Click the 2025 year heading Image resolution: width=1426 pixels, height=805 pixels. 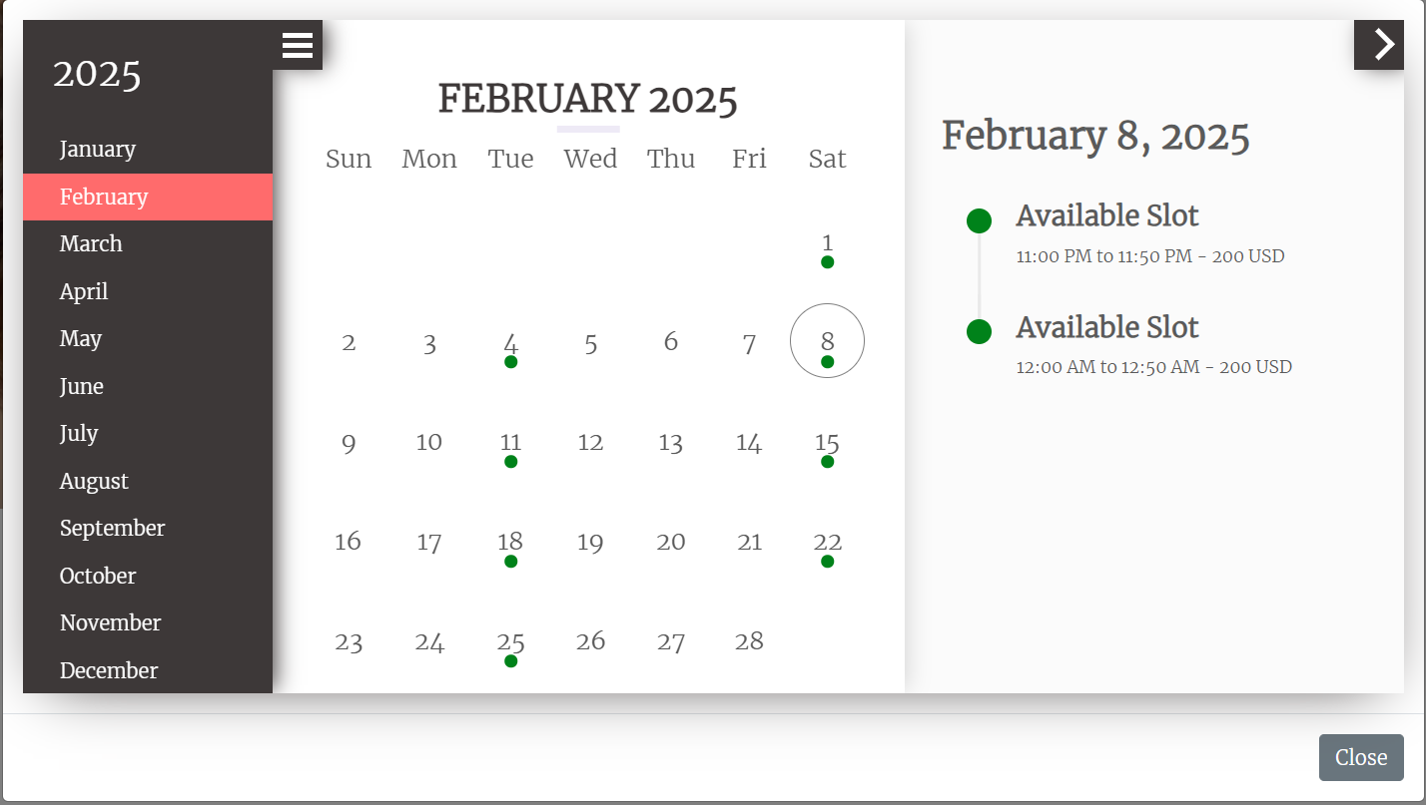pos(97,75)
